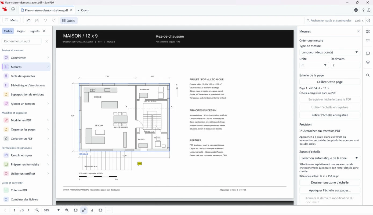Click Appliquer l'échelle aux pages button

tap(330, 190)
